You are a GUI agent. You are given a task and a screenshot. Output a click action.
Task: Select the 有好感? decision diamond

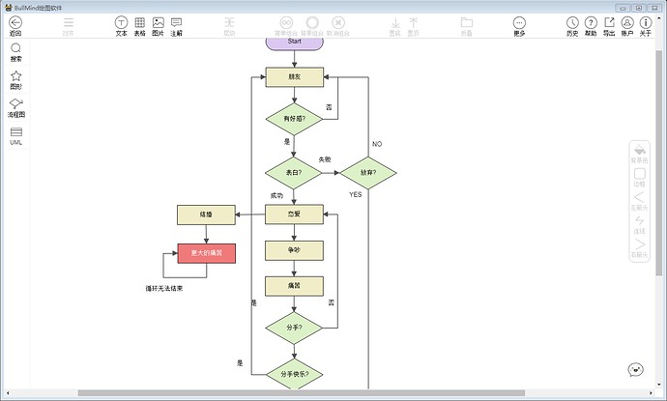coord(295,119)
